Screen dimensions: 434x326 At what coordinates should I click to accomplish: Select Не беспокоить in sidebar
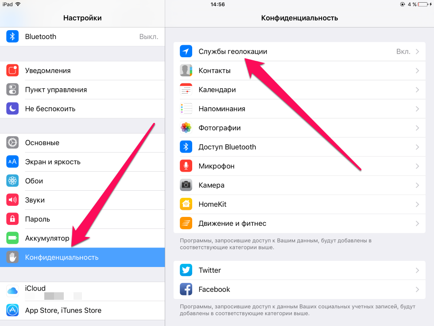[82, 109]
